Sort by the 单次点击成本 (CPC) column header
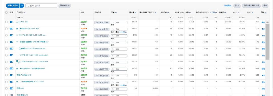The height and width of the screenshot is (96, 273). (x=202, y=13)
